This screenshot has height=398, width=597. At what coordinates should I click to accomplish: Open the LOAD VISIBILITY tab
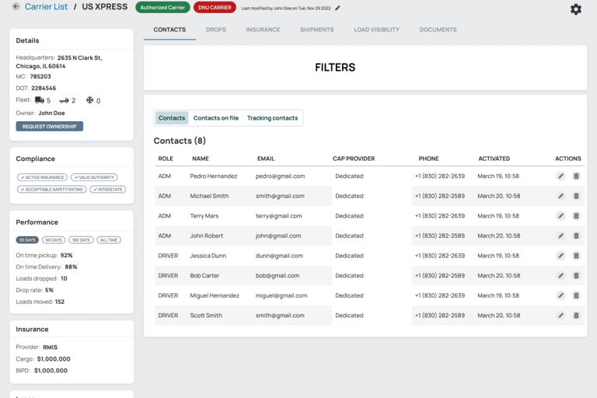click(376, 30)
